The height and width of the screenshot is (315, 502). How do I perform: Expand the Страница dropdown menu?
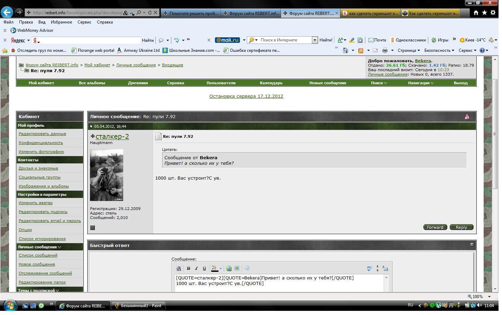[409, 50]
